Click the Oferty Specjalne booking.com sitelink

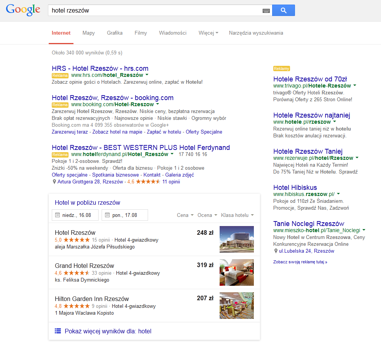(x=204, y=132)
